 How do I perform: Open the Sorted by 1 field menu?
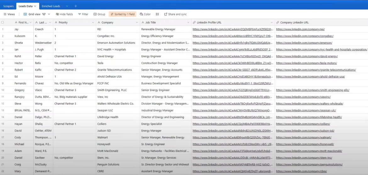coord(123,14)
